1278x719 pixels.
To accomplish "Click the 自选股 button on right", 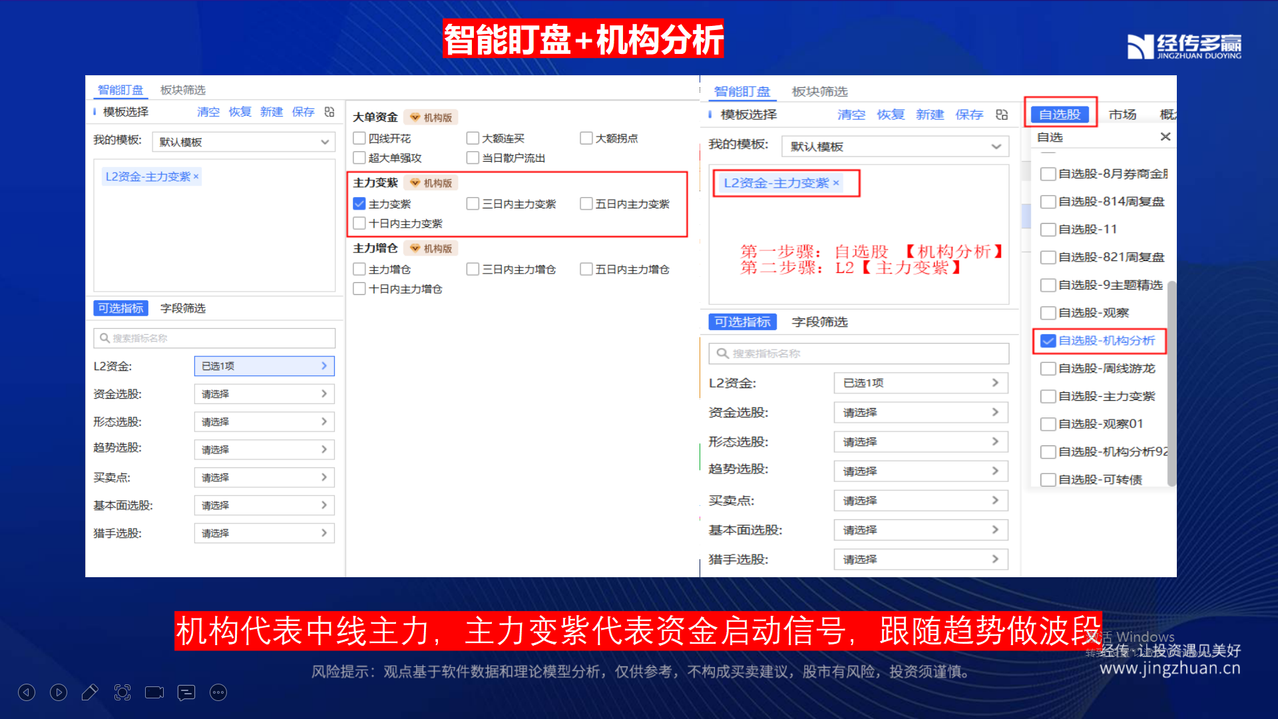I will 1060,115.
